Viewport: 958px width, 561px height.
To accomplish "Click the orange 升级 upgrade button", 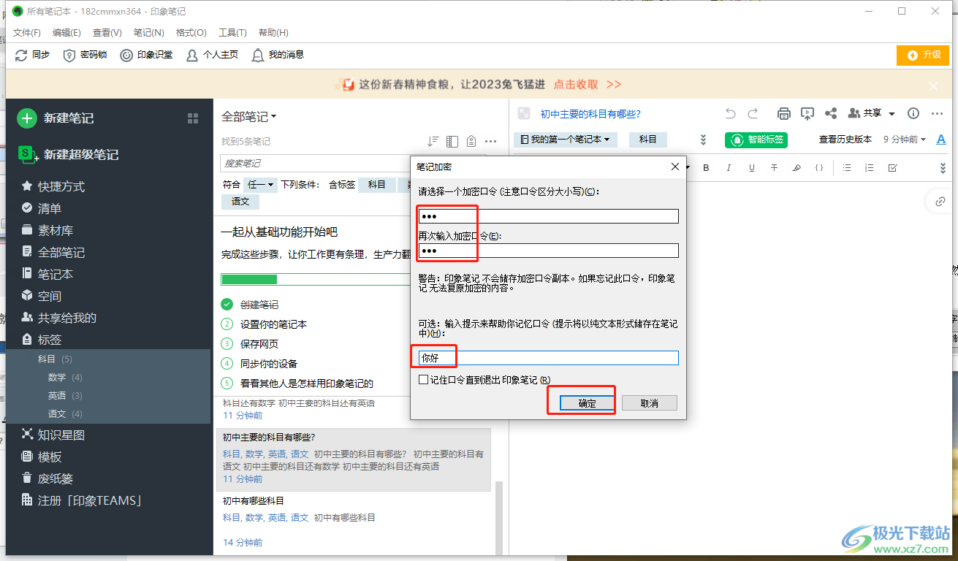I will point(923,56).
